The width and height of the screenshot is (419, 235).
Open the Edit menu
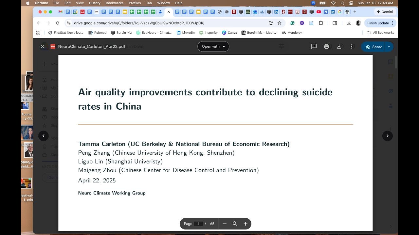[67, 3]
